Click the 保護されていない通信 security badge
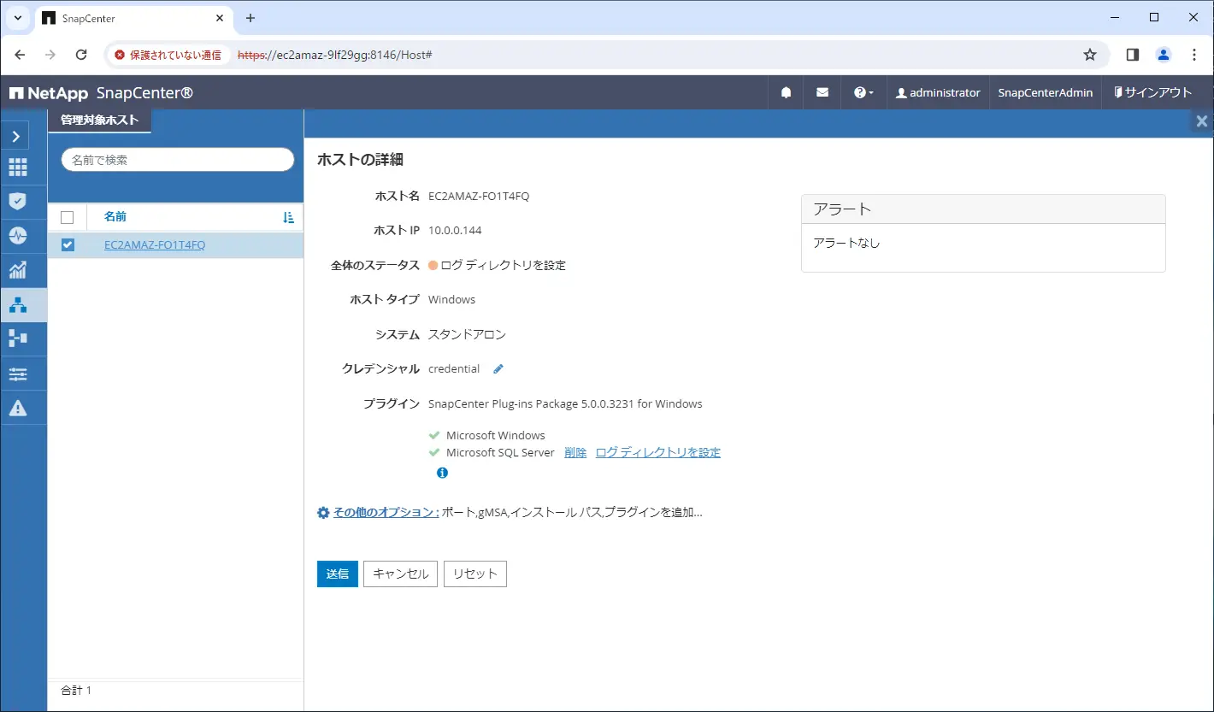The image size is (1214, 712). pyautogui.click(x=168, y=55)
